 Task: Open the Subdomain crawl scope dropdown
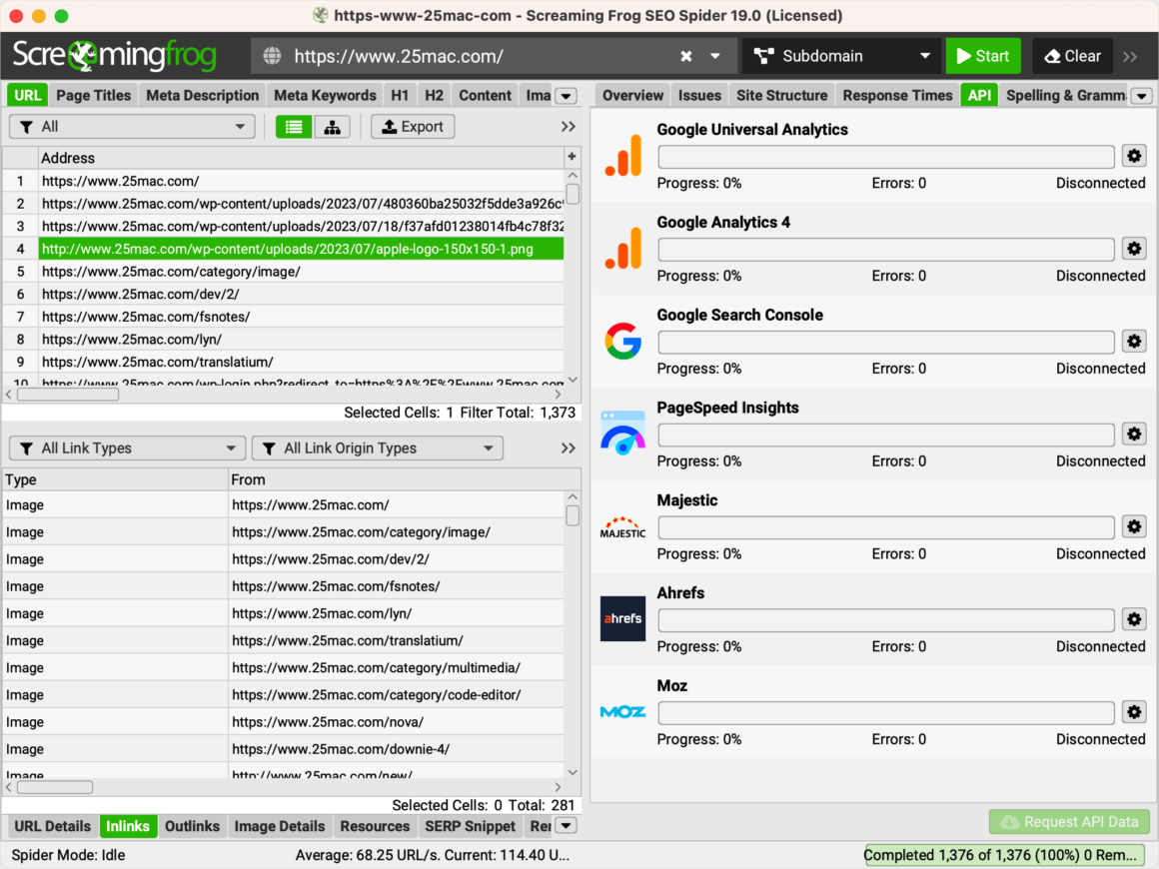click(x=841, y=56)
